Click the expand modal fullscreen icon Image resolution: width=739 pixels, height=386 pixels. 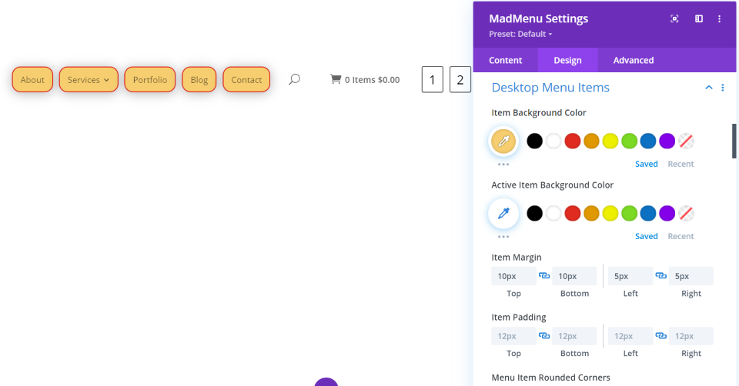674,18
